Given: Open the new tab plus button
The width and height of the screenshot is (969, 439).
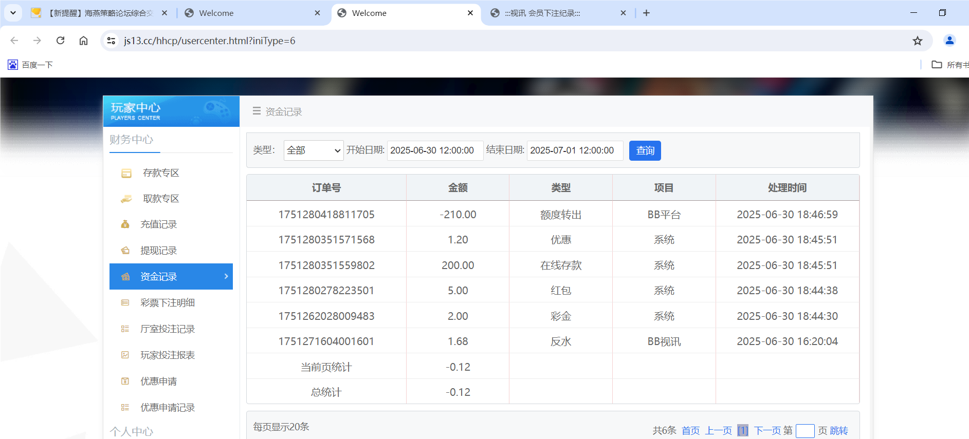Looking at the screenshot, I should 646,13.
